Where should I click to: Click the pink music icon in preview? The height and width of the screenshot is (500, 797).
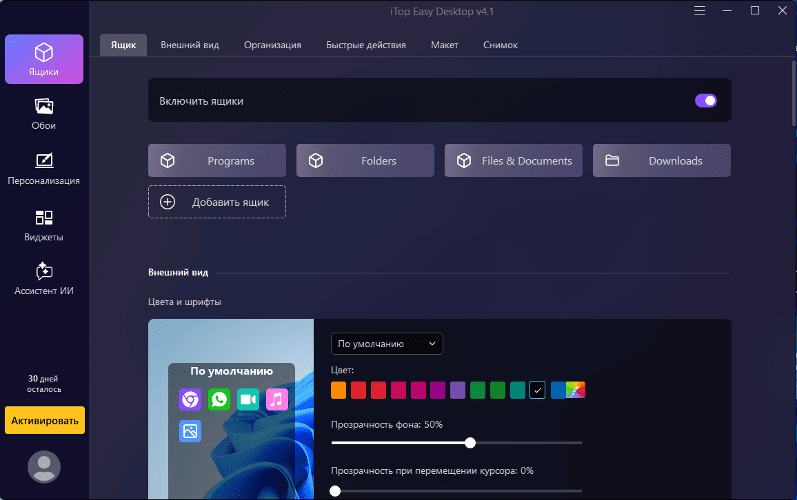click(x=277, y=399)
